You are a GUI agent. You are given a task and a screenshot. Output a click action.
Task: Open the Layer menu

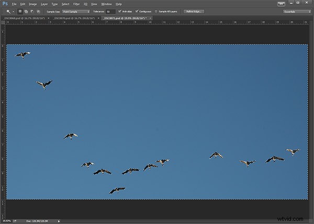pos(44,4)
